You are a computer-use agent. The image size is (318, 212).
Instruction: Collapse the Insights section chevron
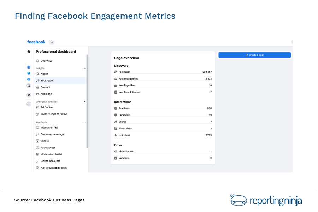point(84,68)
